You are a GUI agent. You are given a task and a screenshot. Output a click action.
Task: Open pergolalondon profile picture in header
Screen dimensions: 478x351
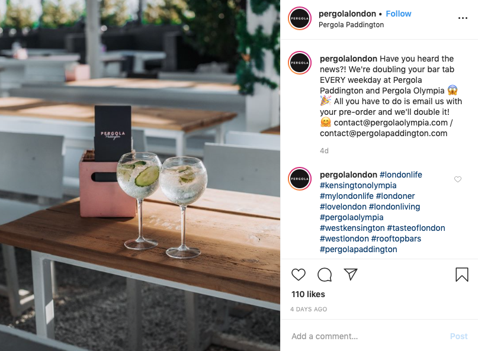300,18
